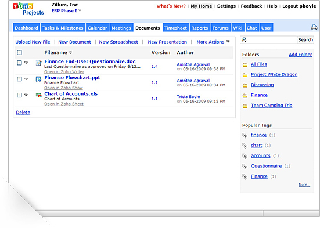Click the spreadsheet icon beside Chart of Accounts.xls
This screenshot has width=320, height=228.
click(x=38, y=95)
